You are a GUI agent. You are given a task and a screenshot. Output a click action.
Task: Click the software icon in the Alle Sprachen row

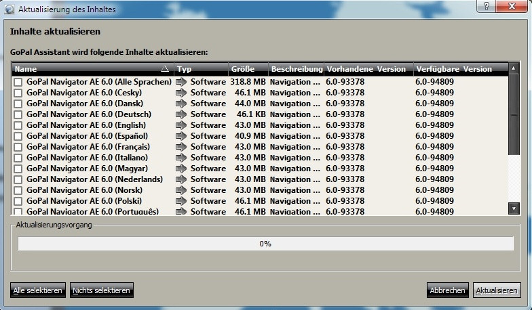coord(181,82)
